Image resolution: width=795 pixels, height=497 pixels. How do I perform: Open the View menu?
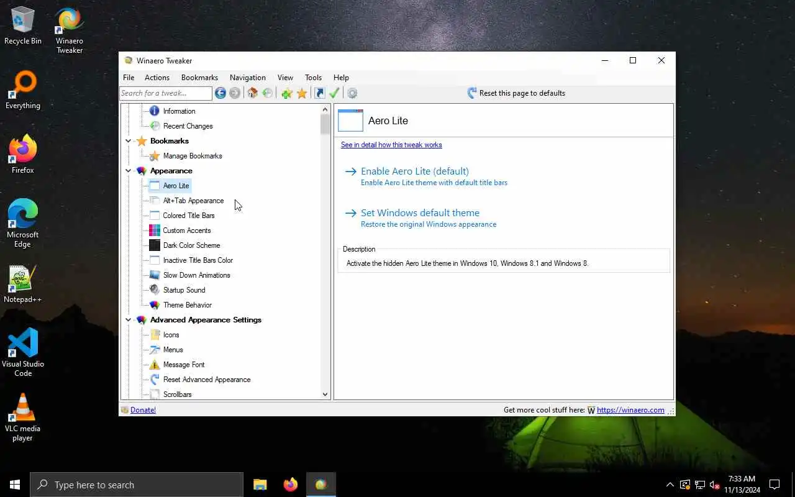point(285,78)
